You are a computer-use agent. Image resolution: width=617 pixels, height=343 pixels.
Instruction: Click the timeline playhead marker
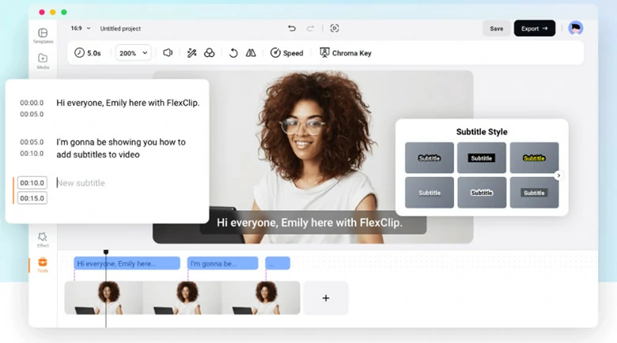tap(106, 252)
